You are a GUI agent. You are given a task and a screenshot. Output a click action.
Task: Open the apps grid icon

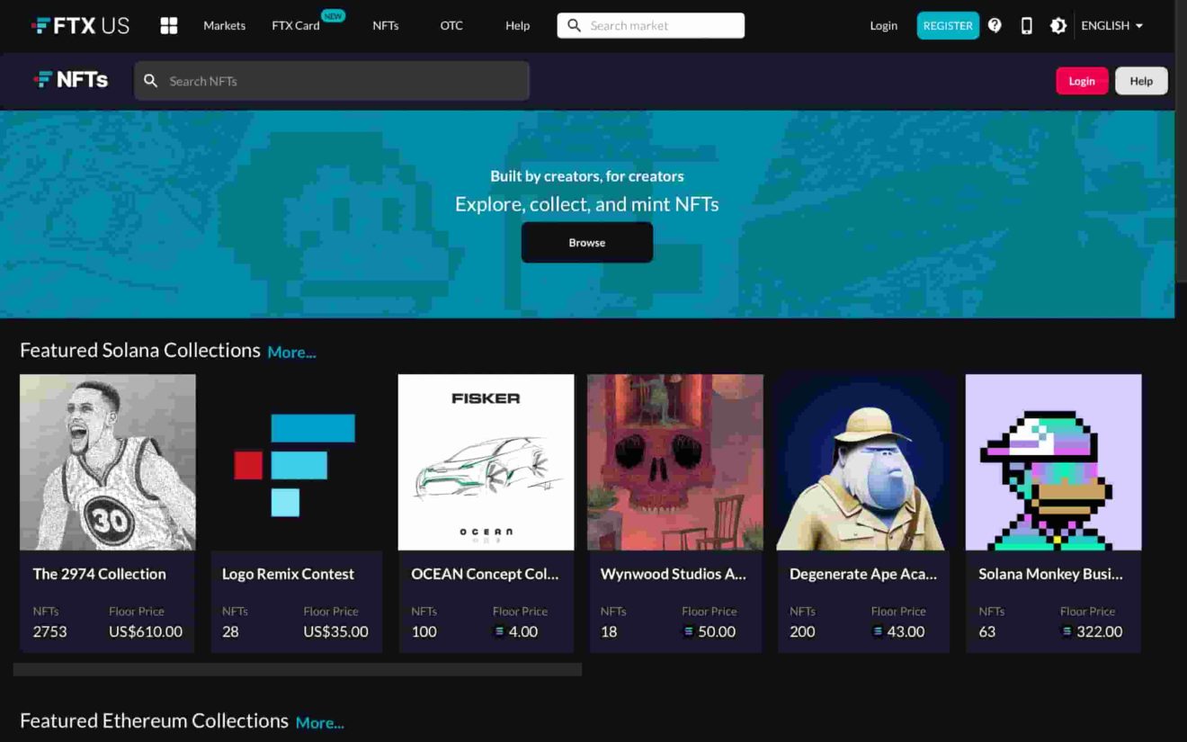point(169,25)
